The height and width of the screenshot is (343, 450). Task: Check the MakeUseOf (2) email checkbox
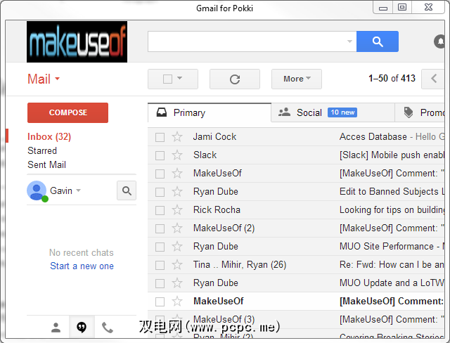coord(160,229)
